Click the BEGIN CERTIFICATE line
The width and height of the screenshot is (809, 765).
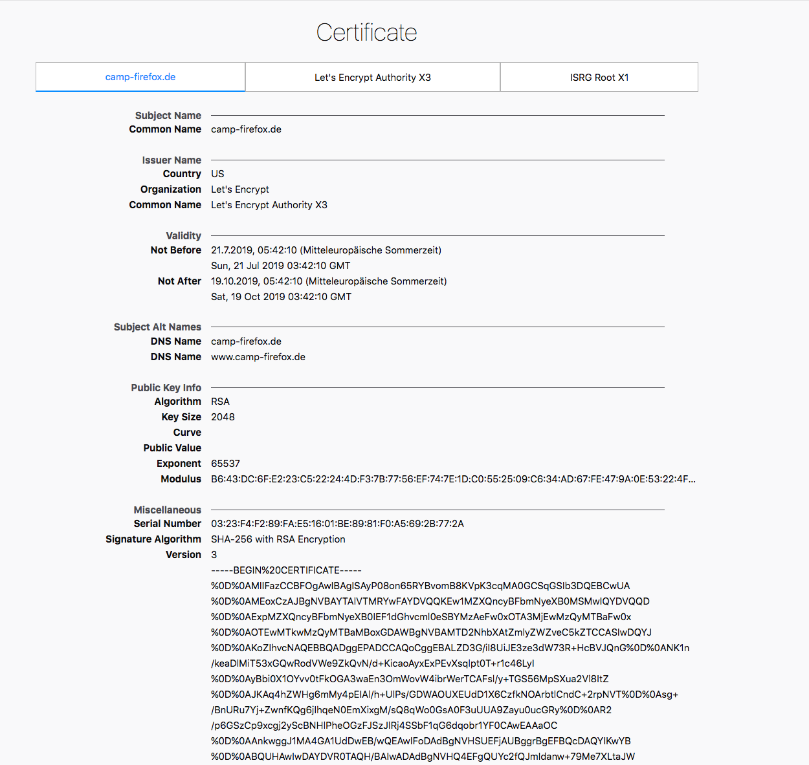(x=286, y=570)
